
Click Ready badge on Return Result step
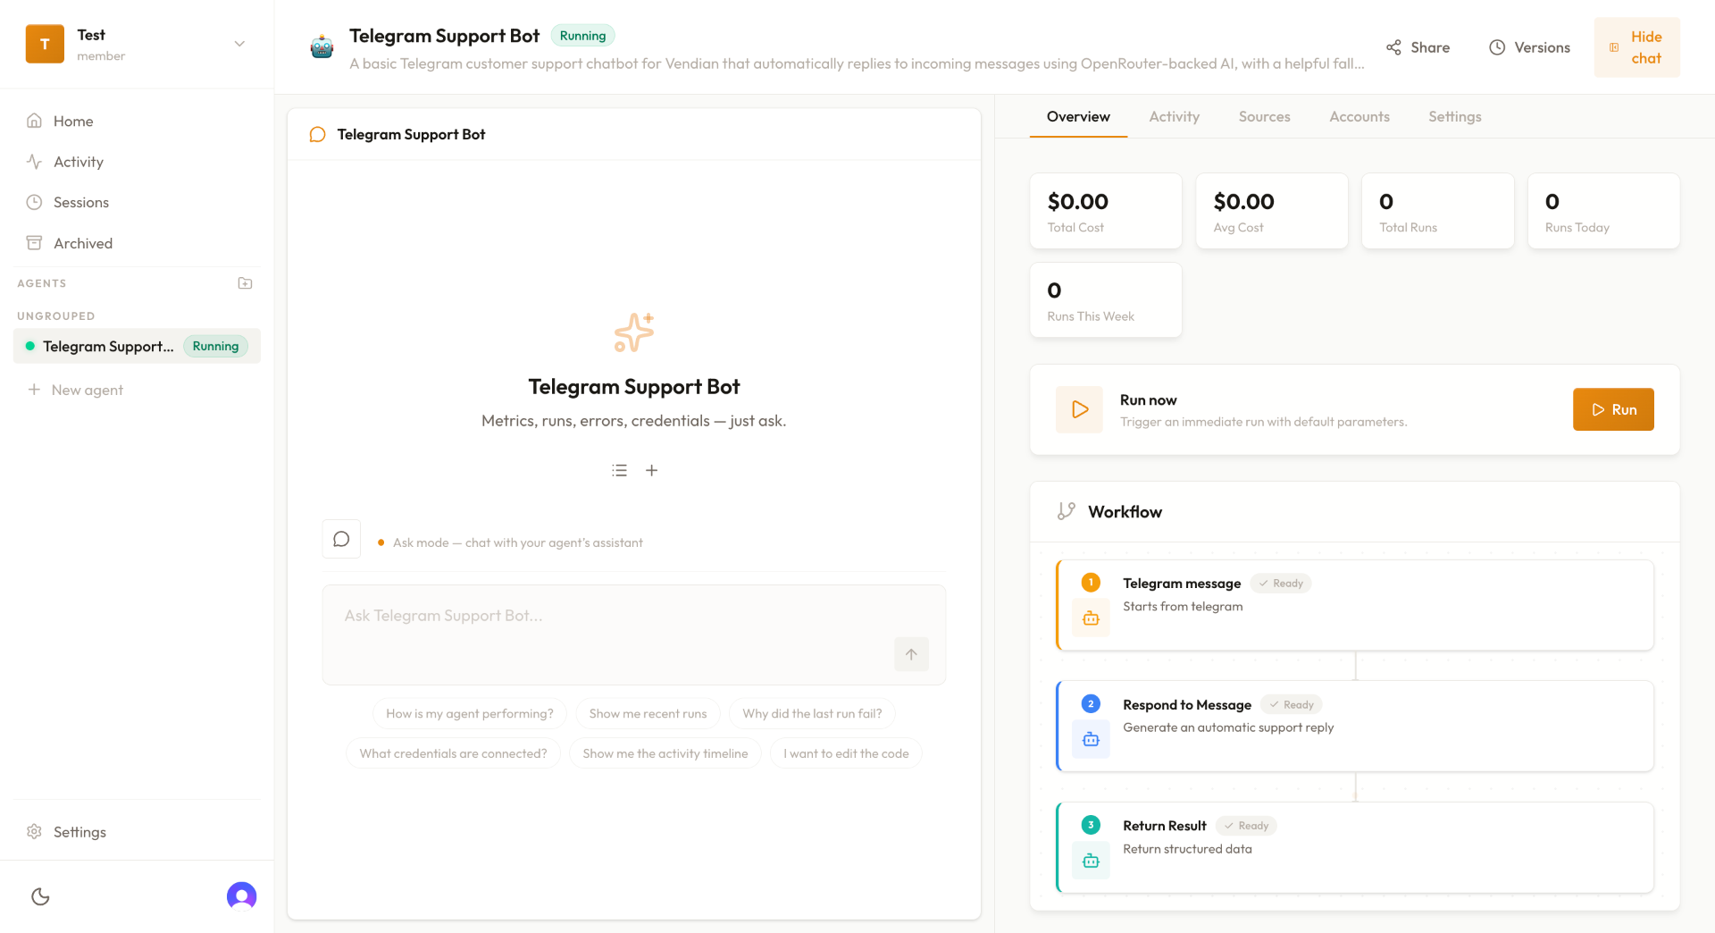(1246, 826)
